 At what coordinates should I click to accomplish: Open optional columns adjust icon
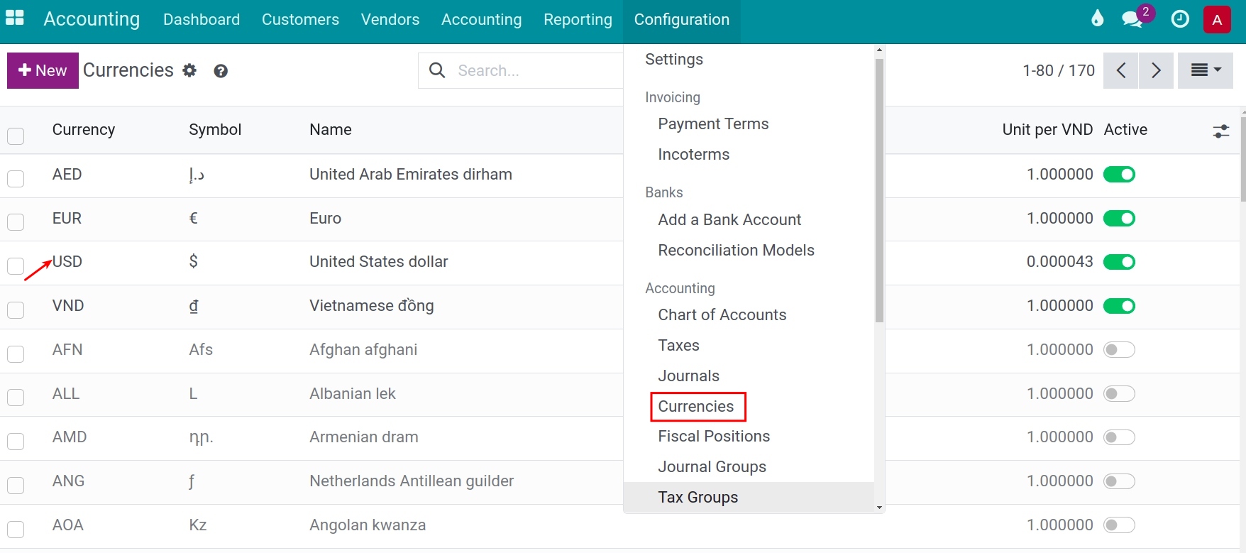(x=1220, y=131)
